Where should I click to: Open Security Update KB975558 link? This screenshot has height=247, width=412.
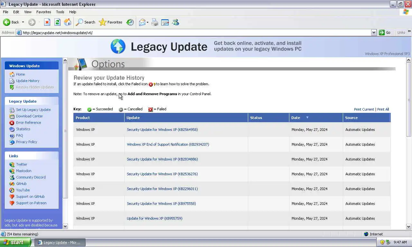point(161,204)
